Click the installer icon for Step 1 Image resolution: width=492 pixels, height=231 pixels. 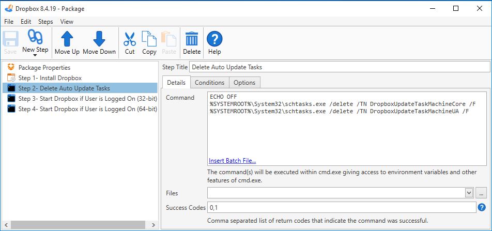(11, 78)
